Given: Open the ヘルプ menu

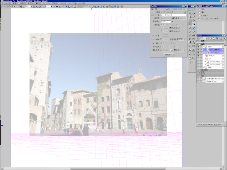Looking at the screenshot, I should (82, 3).
